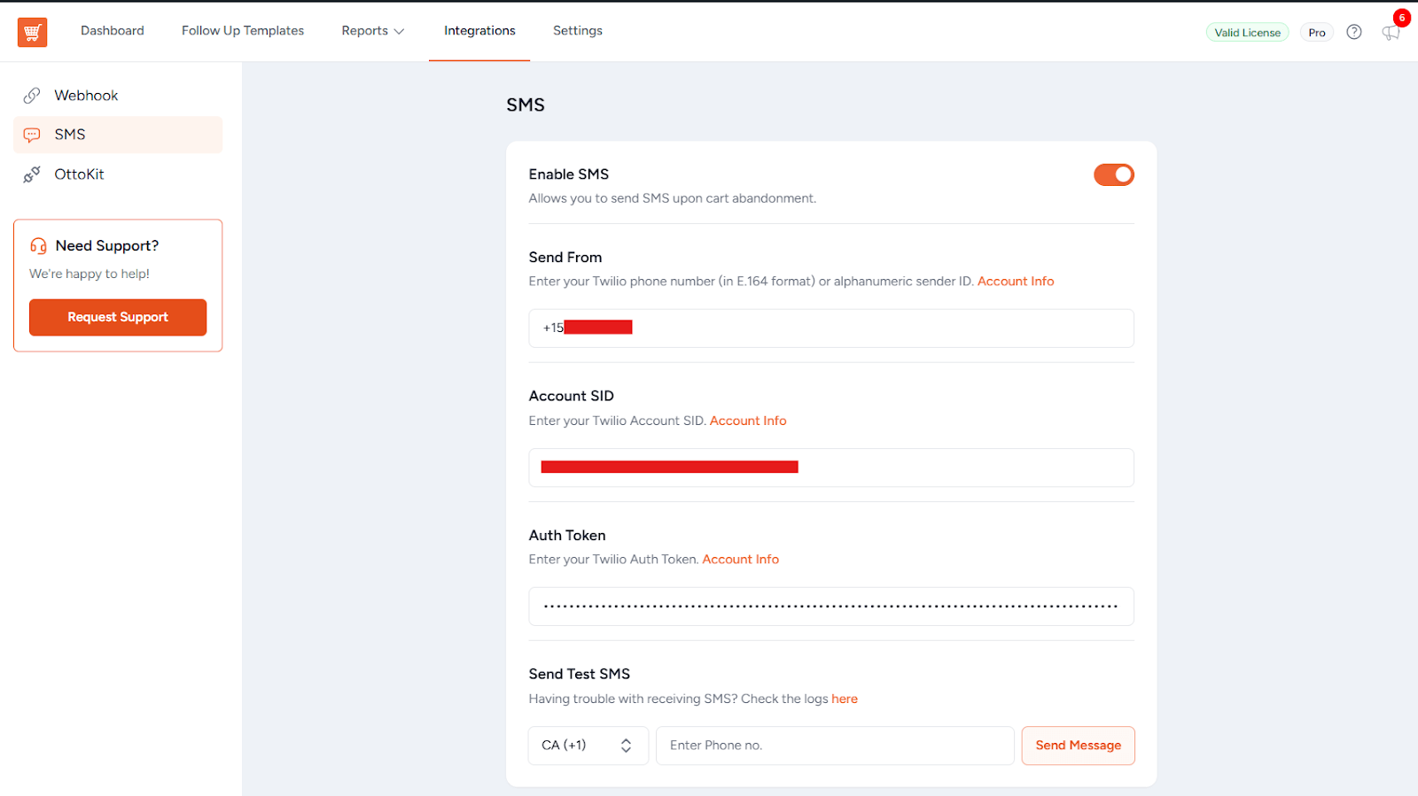The image size is (1418, 796).
Task: Click the 'We're happy to help!' text
Action: (x=90, y=274)
